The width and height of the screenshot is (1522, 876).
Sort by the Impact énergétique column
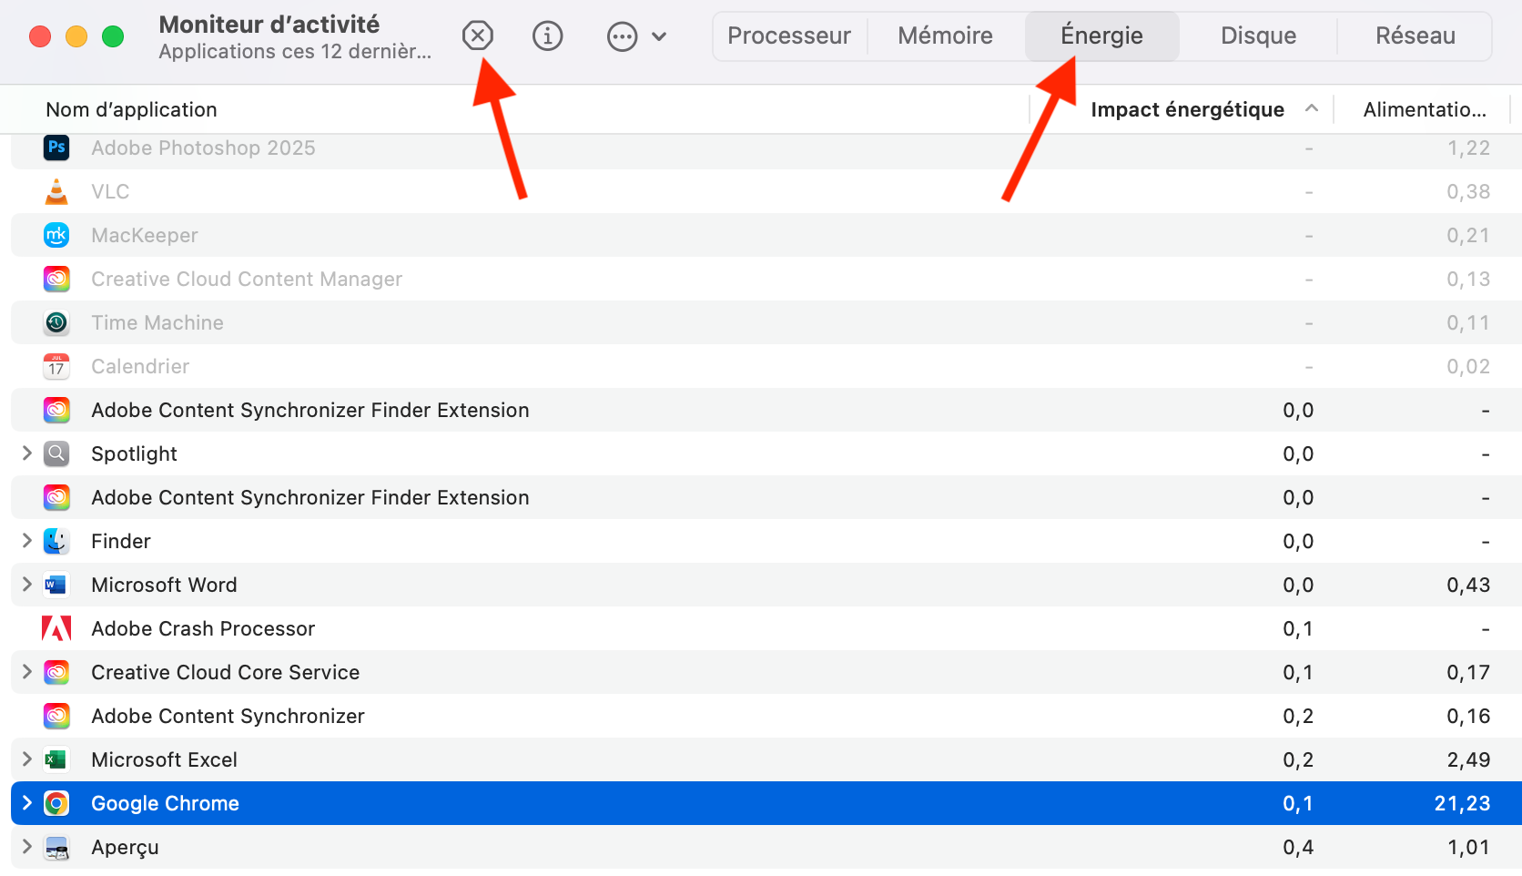(1187, 109)
